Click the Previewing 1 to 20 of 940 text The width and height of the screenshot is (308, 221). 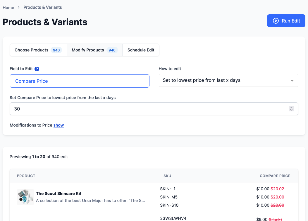(39, 157)
